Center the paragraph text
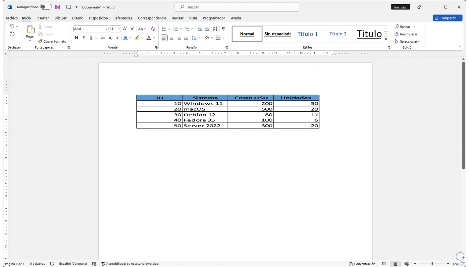 (x=171, y=38)
